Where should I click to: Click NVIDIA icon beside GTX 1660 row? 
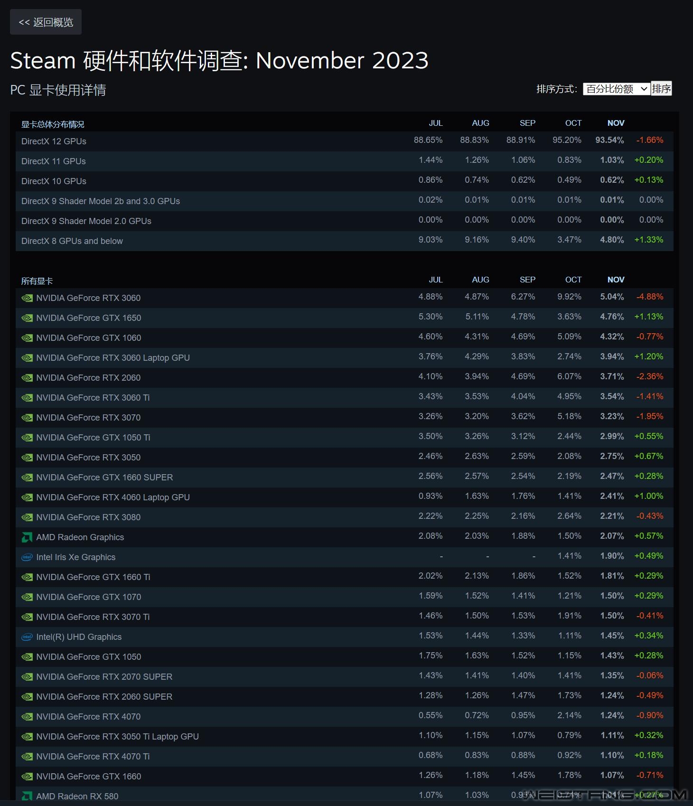27,777
